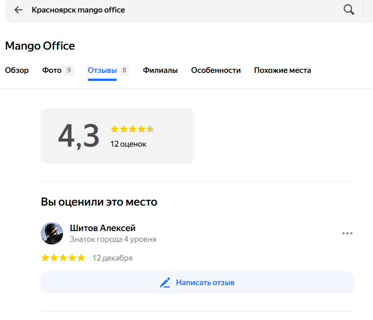Click 'Знаток города 4 уровня' label
Viewport: 373px width, 320px height.
pyautogui.click(x=113, y=239)
